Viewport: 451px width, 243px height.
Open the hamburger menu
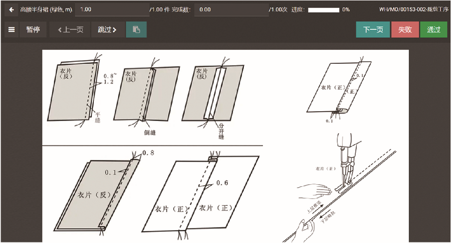tap(12, 30)
